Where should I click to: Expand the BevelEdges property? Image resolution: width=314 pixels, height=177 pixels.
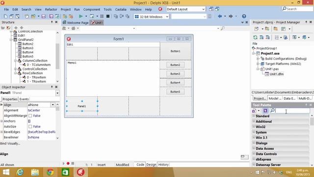tap(1, 132)
